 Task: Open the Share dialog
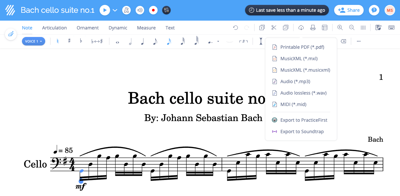coord(349,10)
